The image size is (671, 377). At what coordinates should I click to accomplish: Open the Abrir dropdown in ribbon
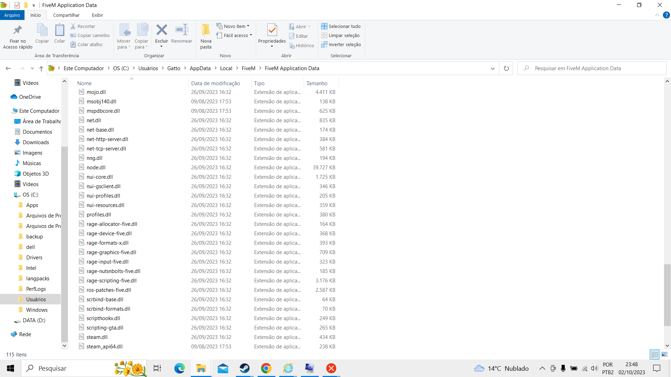click(x=300, y=27)
